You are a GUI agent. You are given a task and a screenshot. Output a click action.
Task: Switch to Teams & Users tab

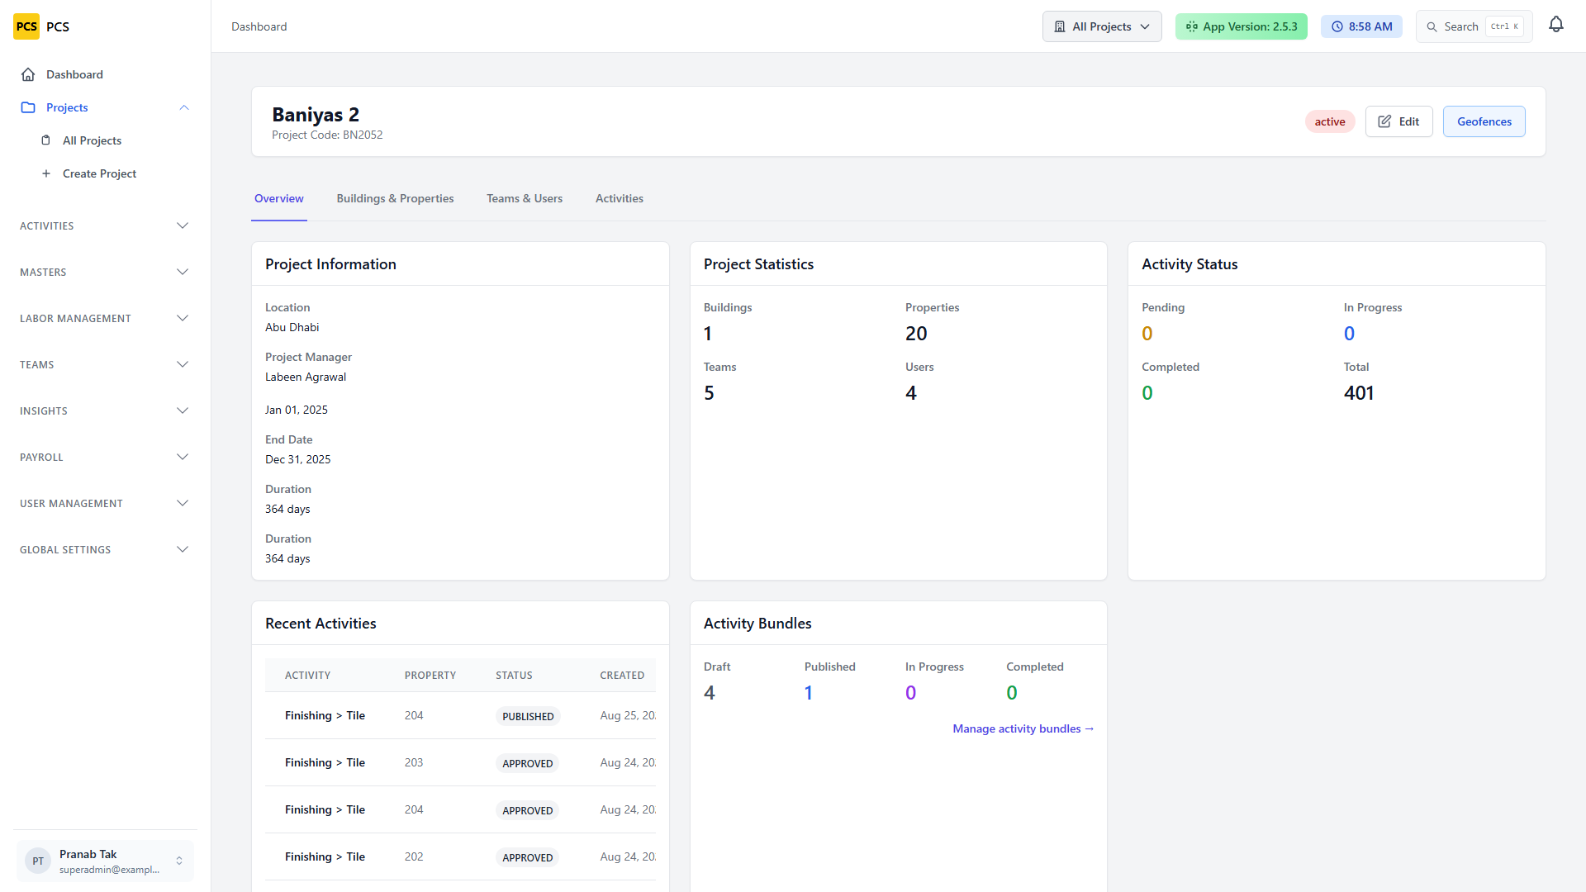click(525, 198)
